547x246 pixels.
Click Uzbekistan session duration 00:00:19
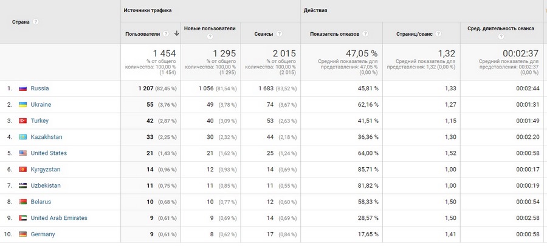[528, 185]
